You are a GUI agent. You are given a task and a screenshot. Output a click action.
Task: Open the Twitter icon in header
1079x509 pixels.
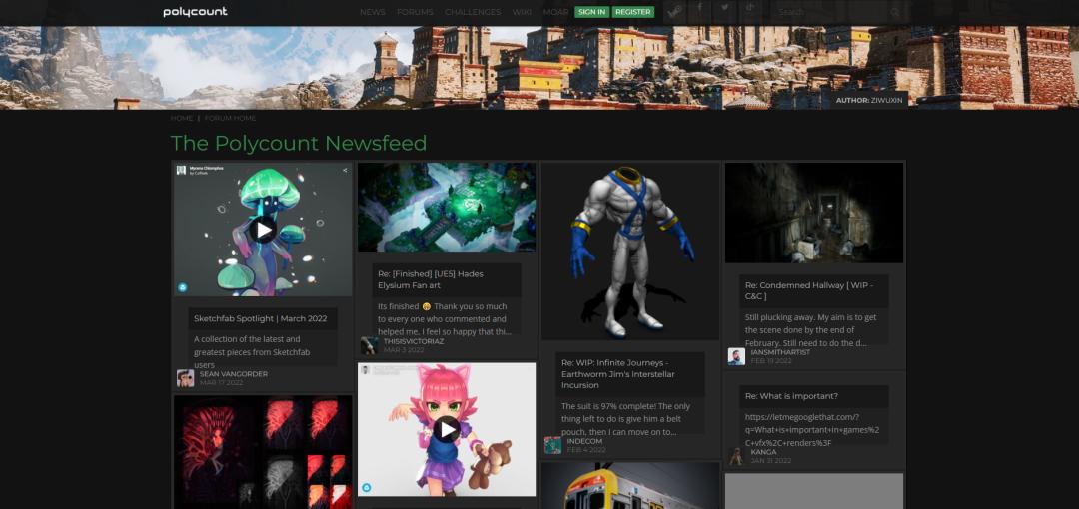726,8
